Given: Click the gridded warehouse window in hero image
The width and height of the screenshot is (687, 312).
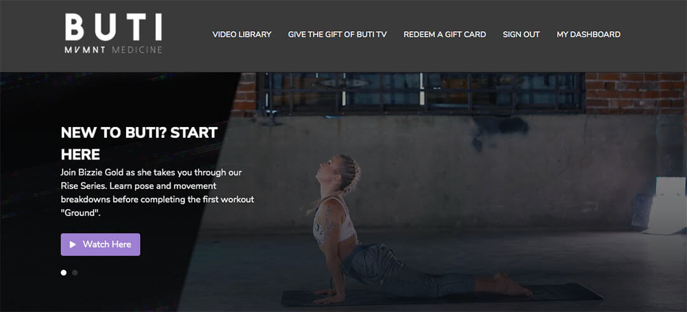Looking at the screenshot, I should [x=420, y=92].
